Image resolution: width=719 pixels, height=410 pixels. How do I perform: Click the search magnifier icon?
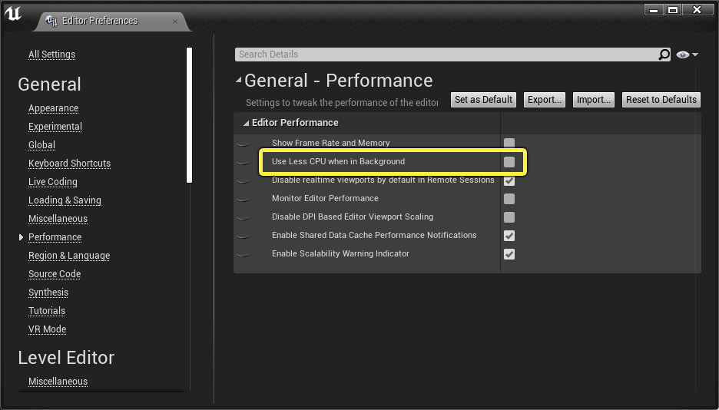tap(664, 55)
